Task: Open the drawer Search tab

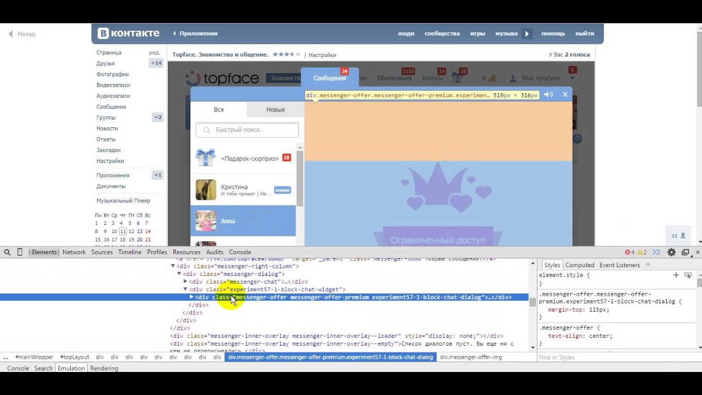Action: click(43, 368)
